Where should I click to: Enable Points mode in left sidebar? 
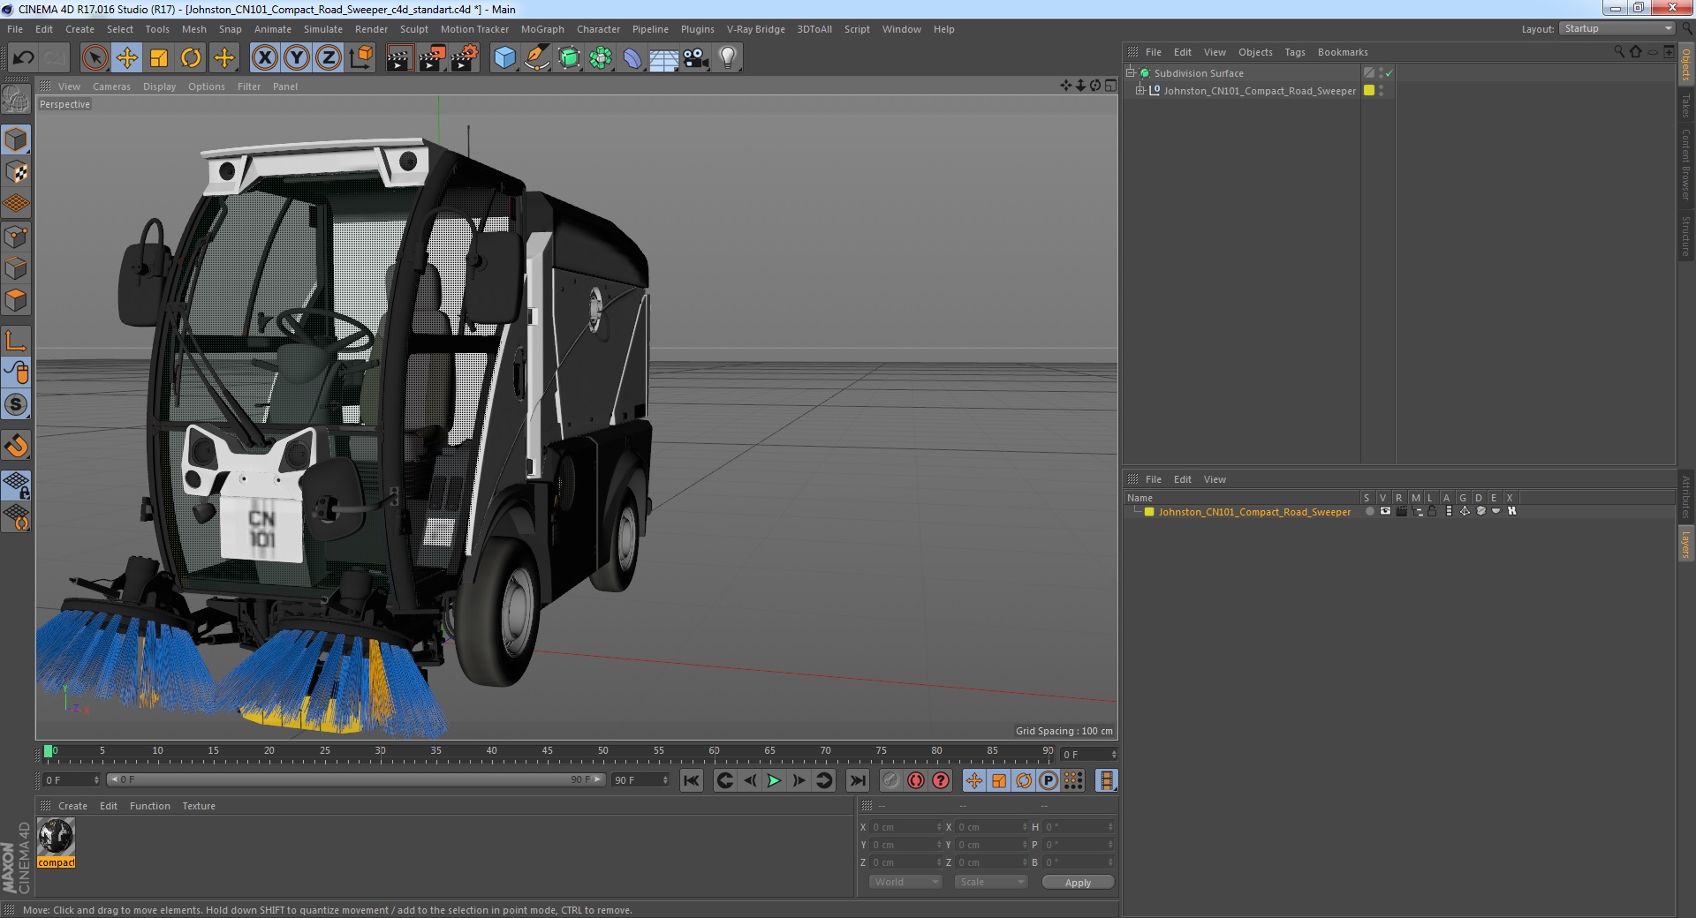tap(17, 237)
